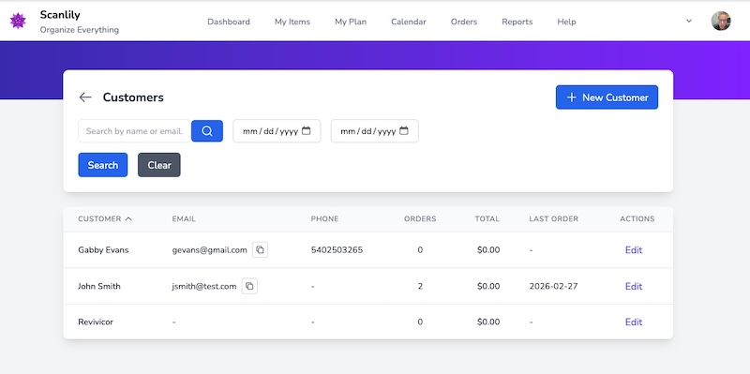Click the Orders column header
Viewport: 750px width, 374px height.
420,218
